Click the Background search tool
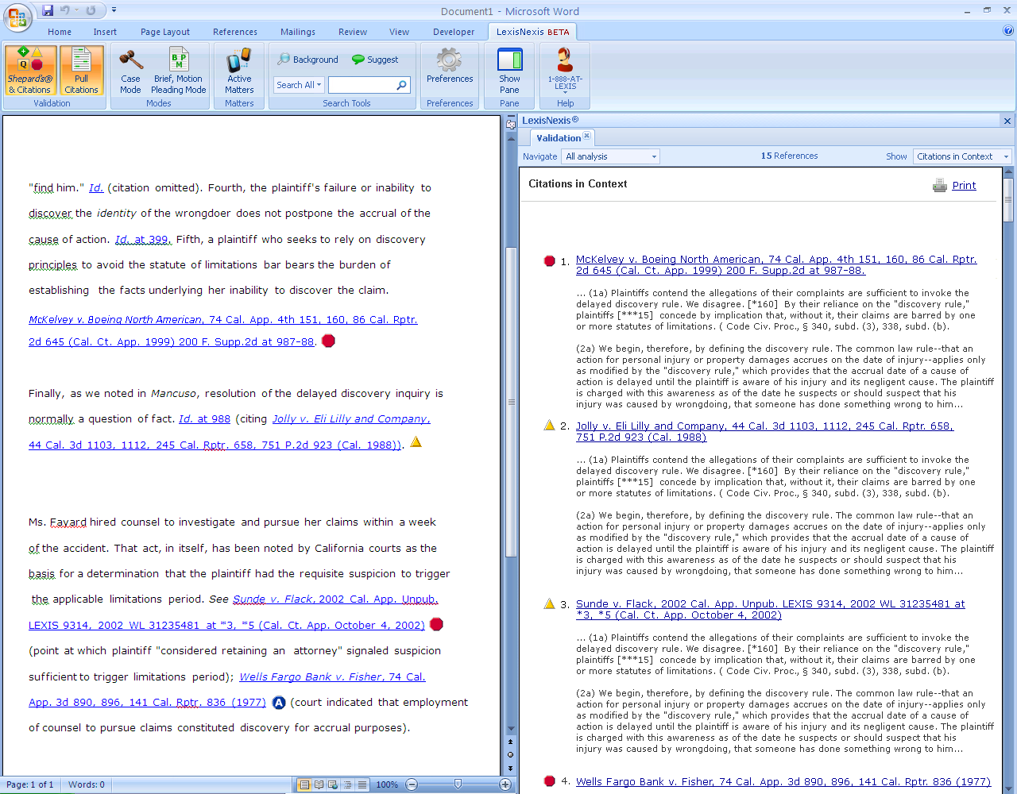The height and width of the screenshot is (794, 1017). [308, 60]
